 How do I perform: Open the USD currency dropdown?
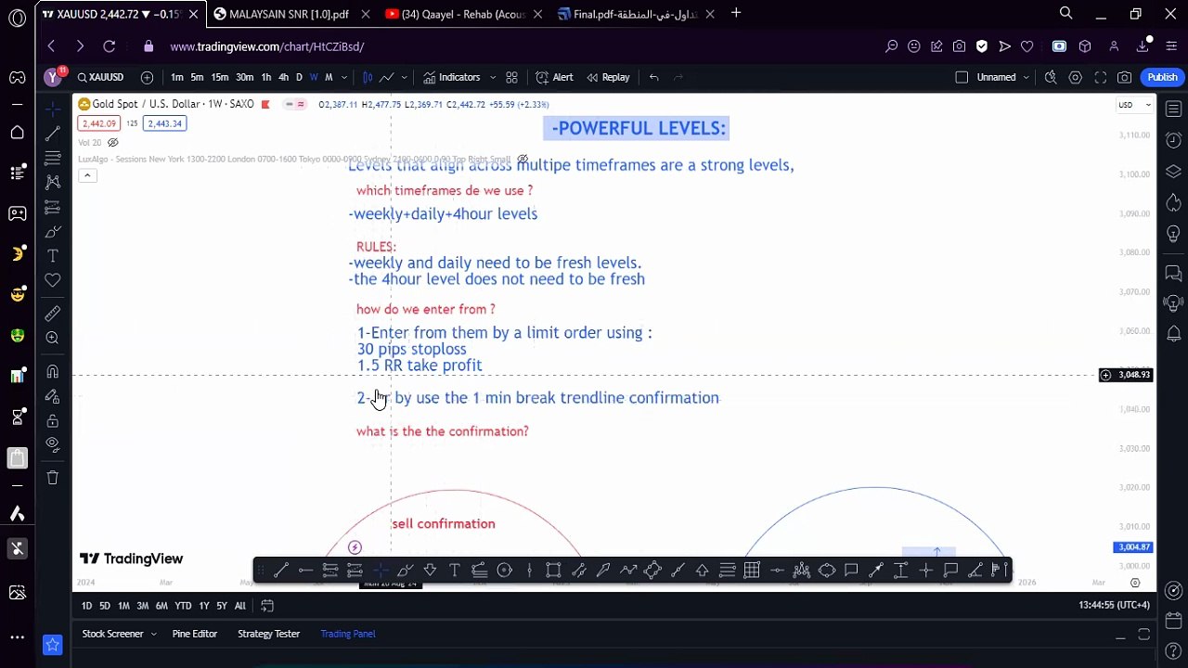1134,105
